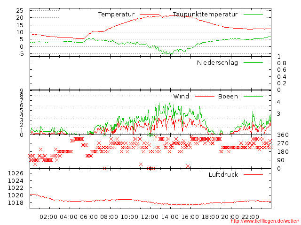Click the 1024 pressure axis label
301x225 pixels.
(16, 180)
